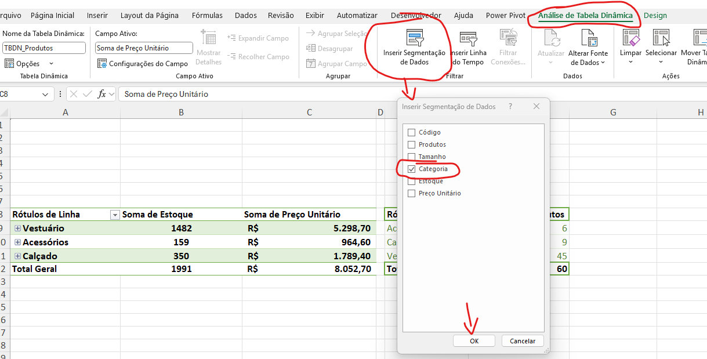
Task: Uncheck the Categoria field checkbox
Action: point(412,169)
